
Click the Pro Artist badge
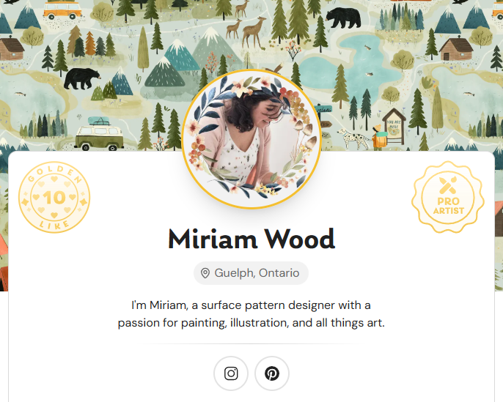[448, 197]
